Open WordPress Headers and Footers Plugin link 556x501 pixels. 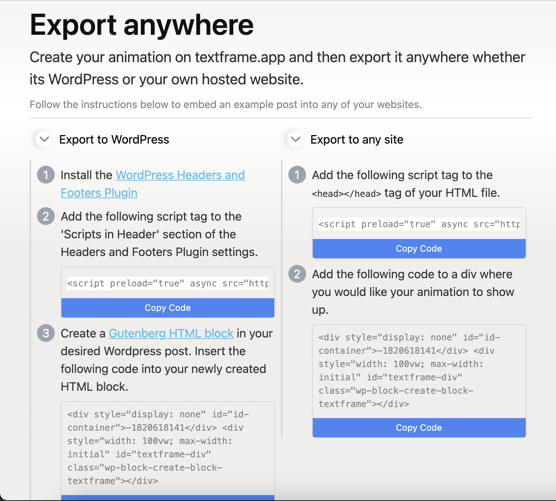click(x=153, y=184)
